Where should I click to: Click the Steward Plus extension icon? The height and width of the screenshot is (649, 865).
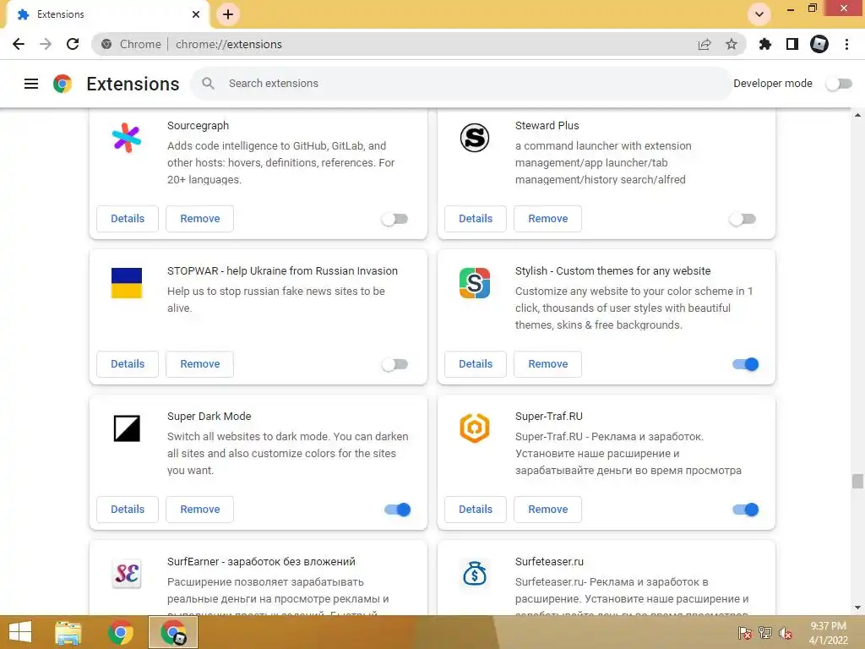click(x=475, y=138)
